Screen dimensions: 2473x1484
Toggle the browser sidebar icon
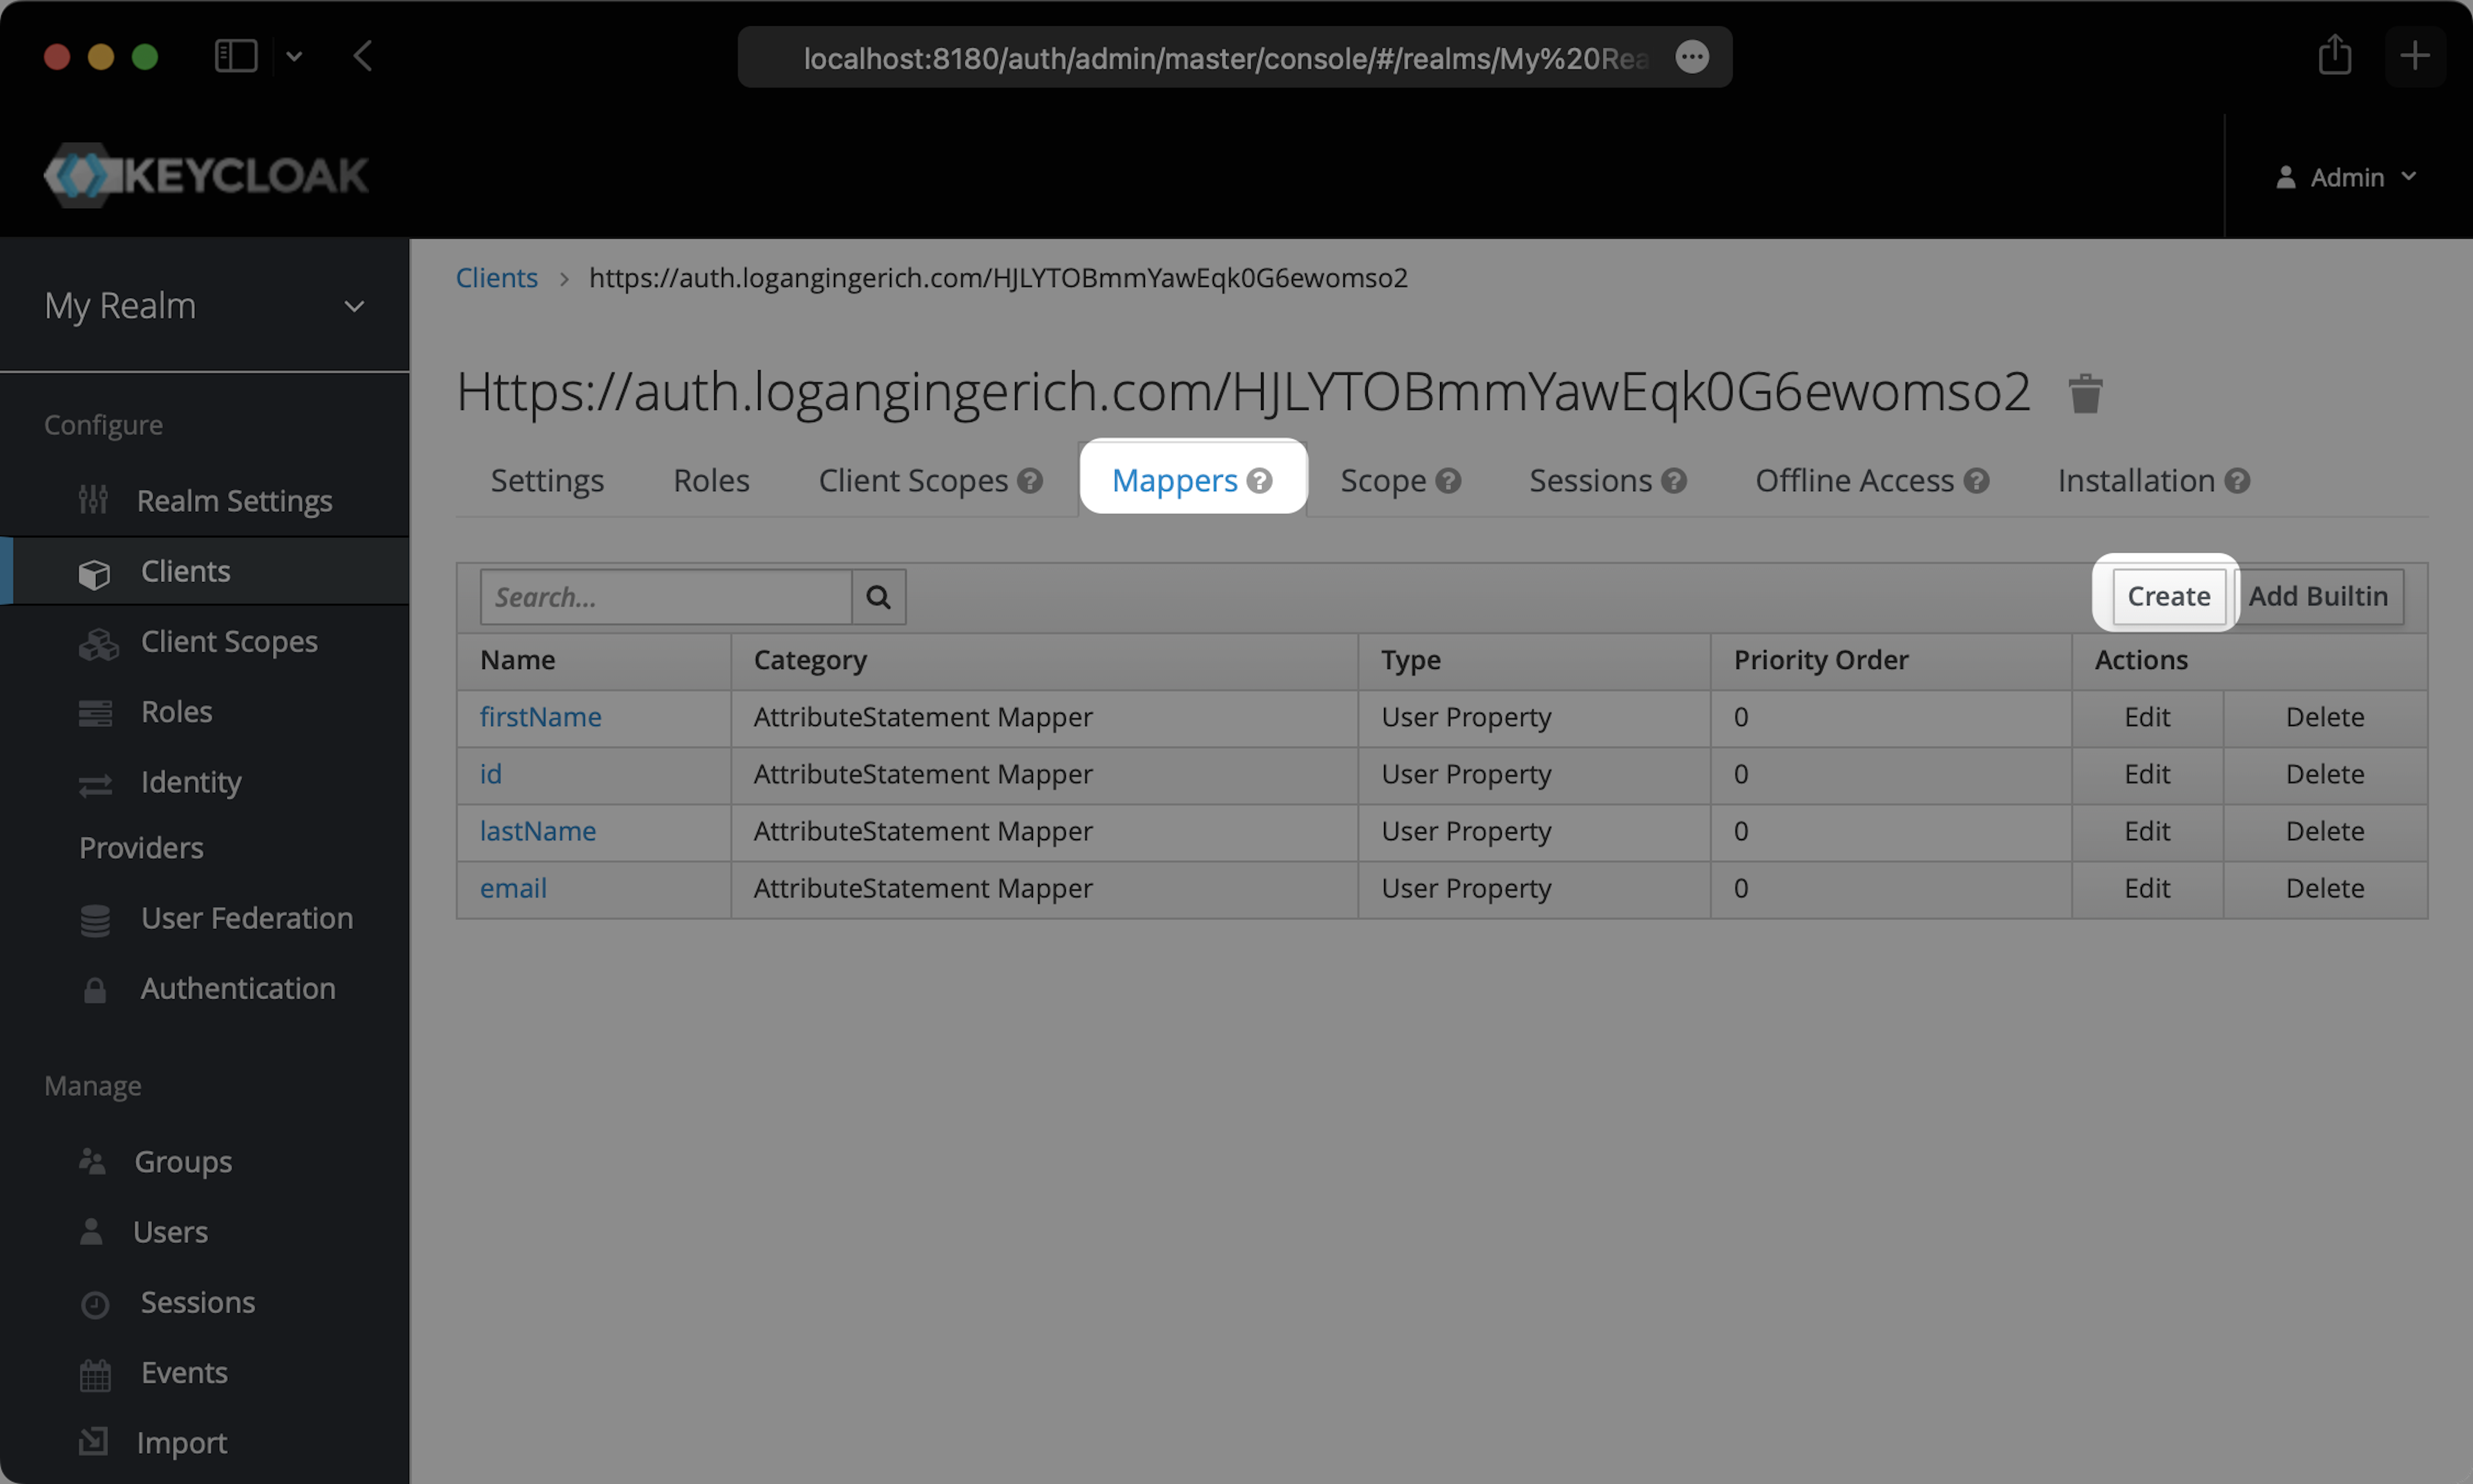[236, 56]
